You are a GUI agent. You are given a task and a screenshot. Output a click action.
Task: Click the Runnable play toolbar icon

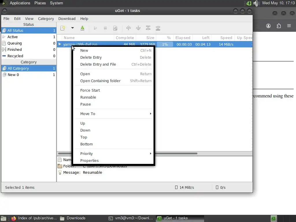[x=95, y=28]
